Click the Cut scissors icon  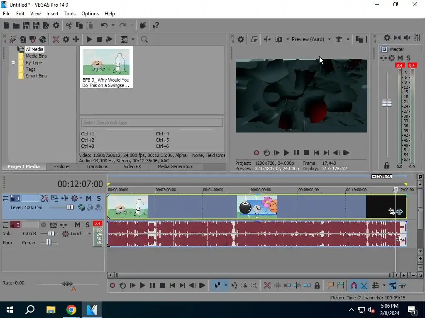69,25
